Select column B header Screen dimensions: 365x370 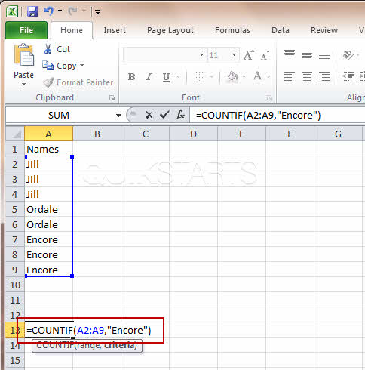pyautogui.click(x=97, y=134)
